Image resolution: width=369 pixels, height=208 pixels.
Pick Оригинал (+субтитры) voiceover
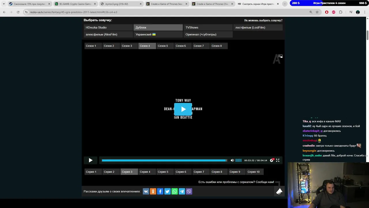(x=208, y=34)
